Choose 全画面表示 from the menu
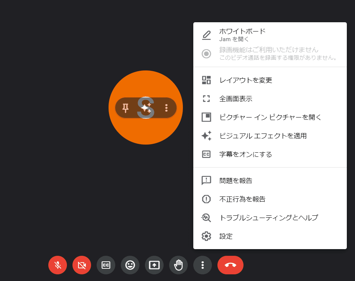 [x=270, y=99]
